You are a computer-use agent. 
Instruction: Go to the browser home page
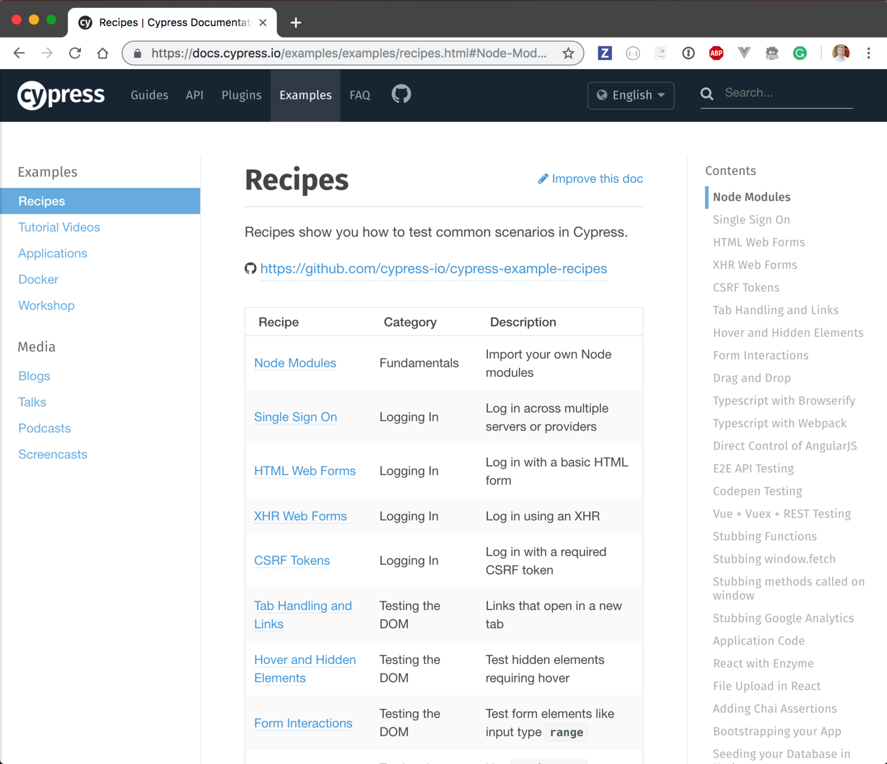[102, 53]
